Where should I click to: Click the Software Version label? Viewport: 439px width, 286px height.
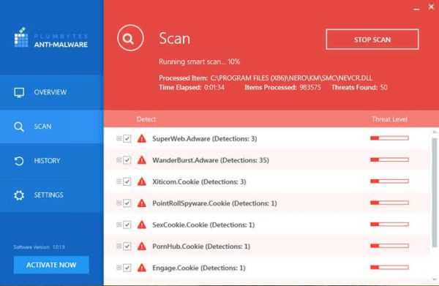(40, 247)
